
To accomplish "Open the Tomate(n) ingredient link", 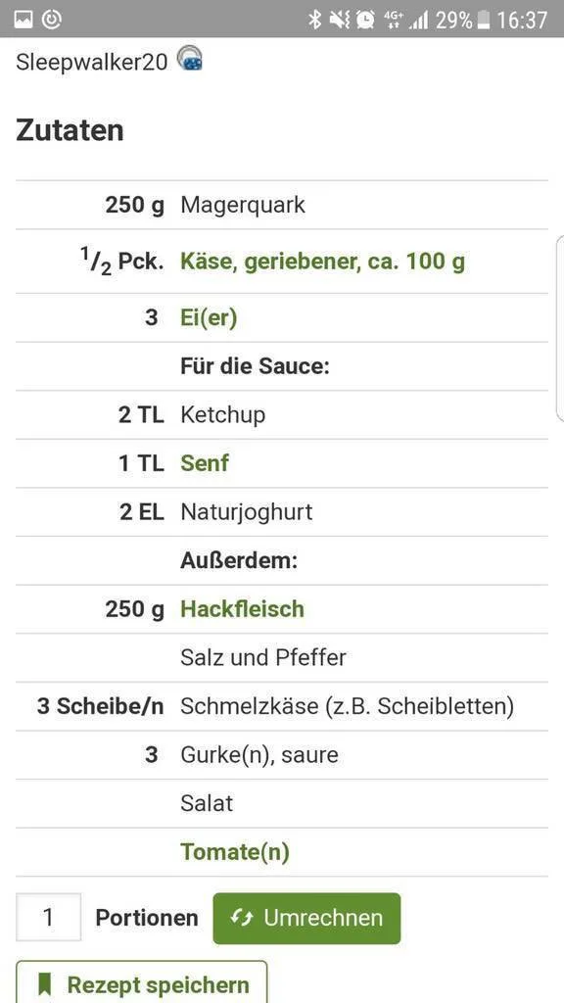I will tap(235, 852).
